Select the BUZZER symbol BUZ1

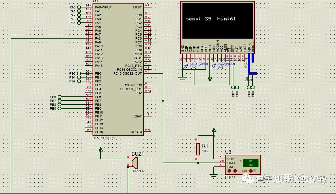tap(134, 162)
